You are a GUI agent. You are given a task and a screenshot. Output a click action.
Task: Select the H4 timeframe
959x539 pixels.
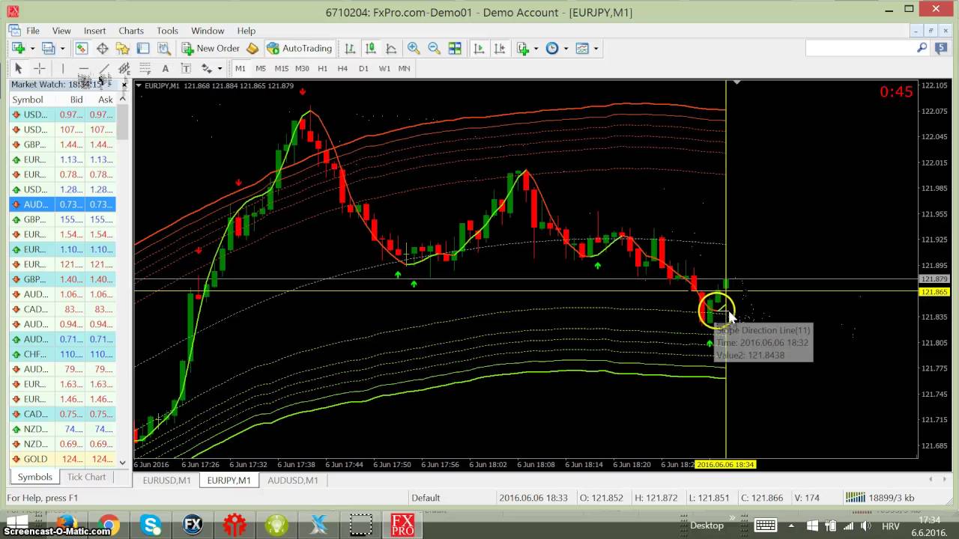342,68
